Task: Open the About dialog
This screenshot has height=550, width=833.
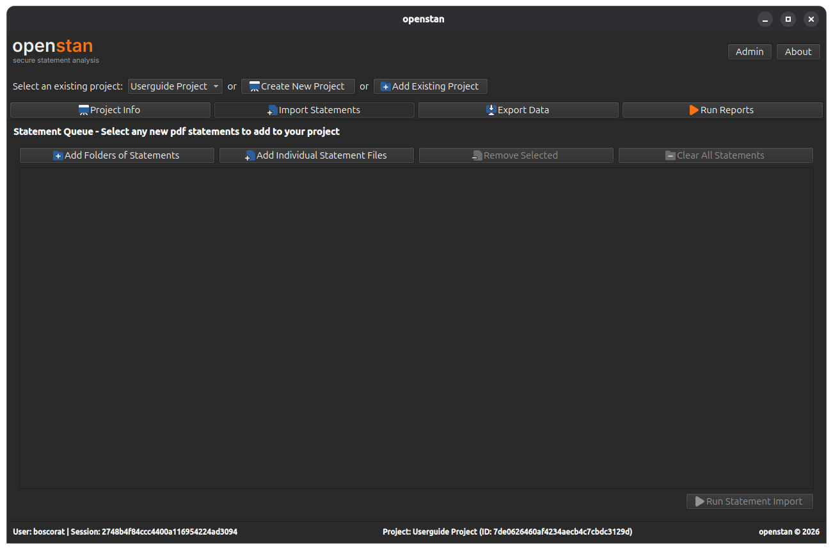Action: point(798,52)
